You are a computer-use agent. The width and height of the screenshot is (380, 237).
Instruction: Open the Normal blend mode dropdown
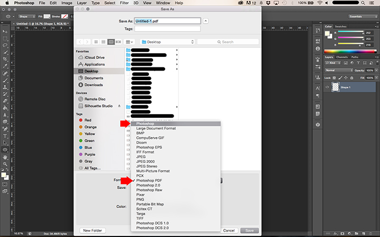point(339,71)
